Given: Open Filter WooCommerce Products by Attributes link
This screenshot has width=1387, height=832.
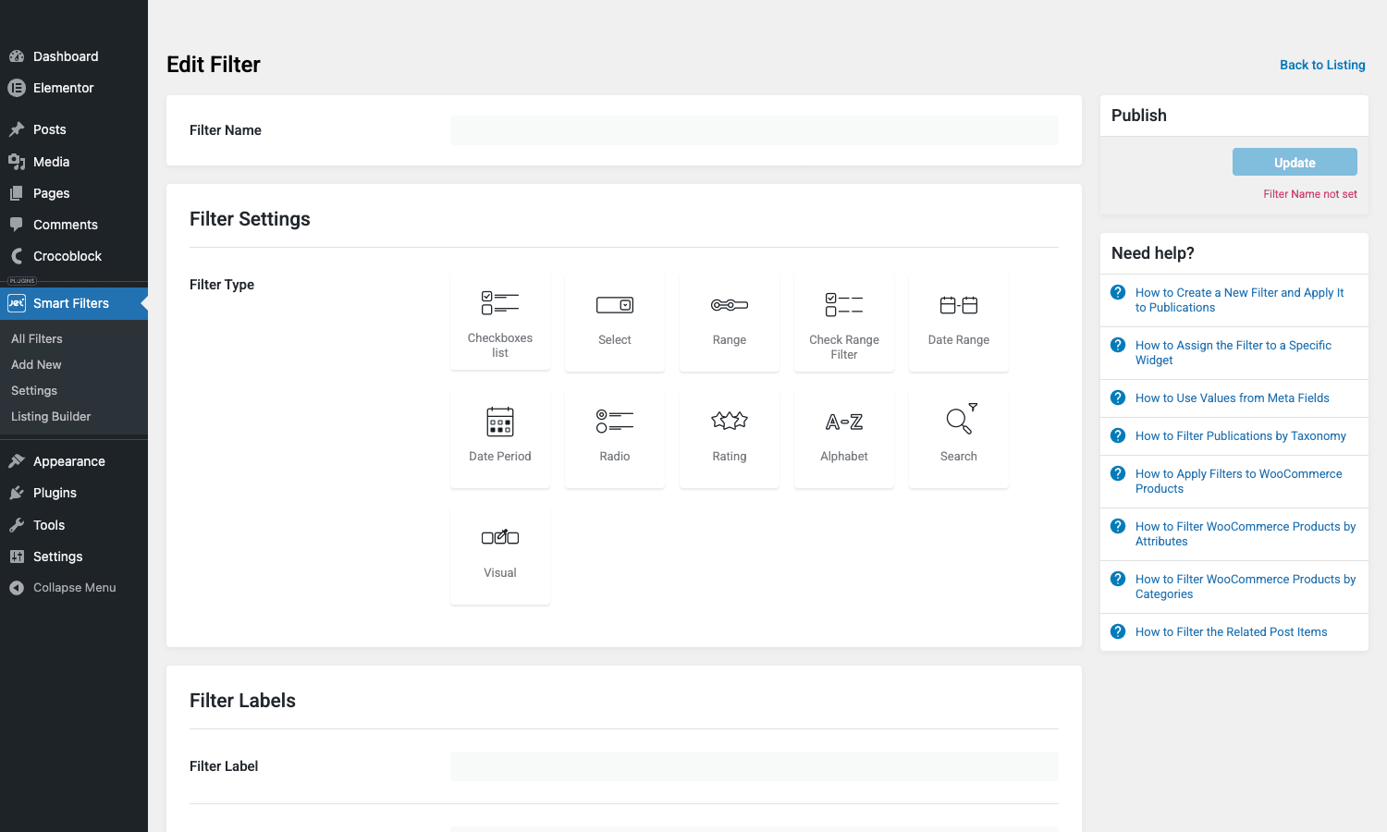Looking at the screenshot, I should pos(1246,533).
